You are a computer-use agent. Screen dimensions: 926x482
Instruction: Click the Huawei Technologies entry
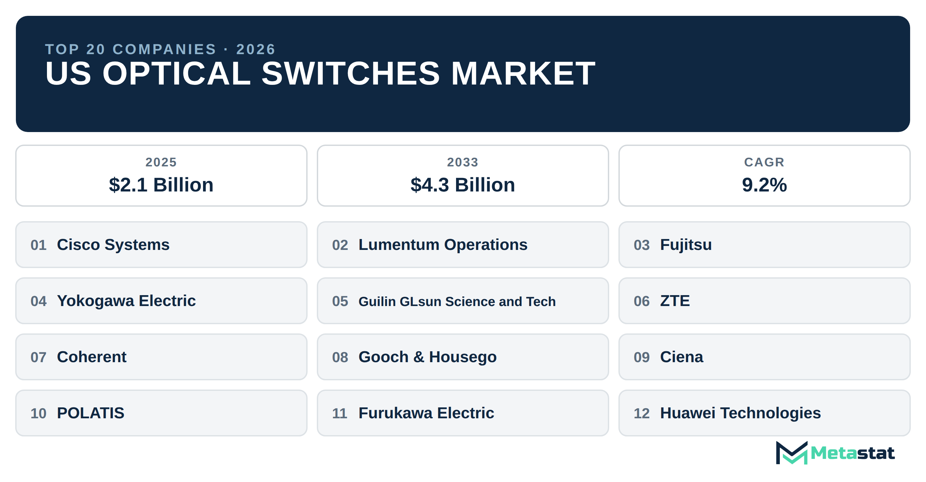click(x=764, y=413)
